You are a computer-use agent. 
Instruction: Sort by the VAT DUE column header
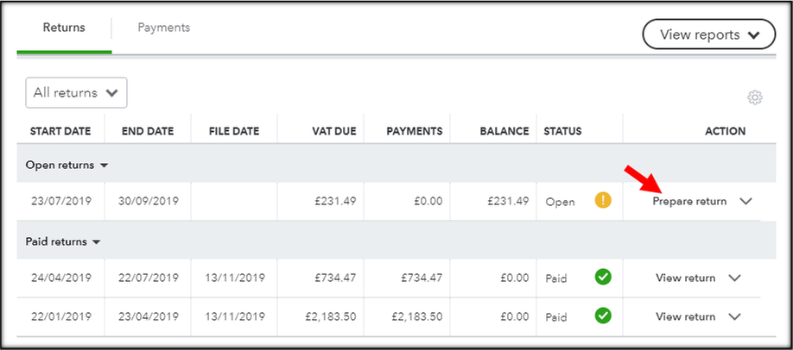point(333,131)
